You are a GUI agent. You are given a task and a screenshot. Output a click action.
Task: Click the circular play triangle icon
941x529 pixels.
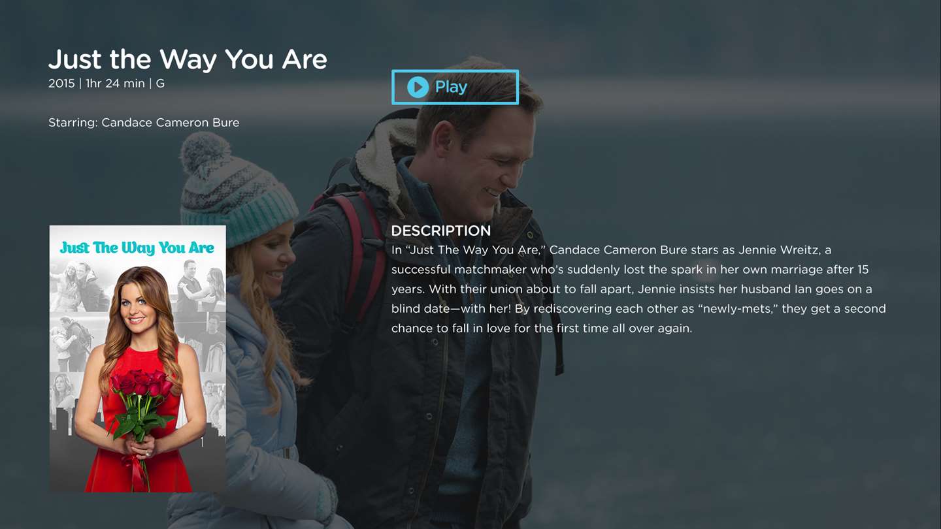pos(418,87)
